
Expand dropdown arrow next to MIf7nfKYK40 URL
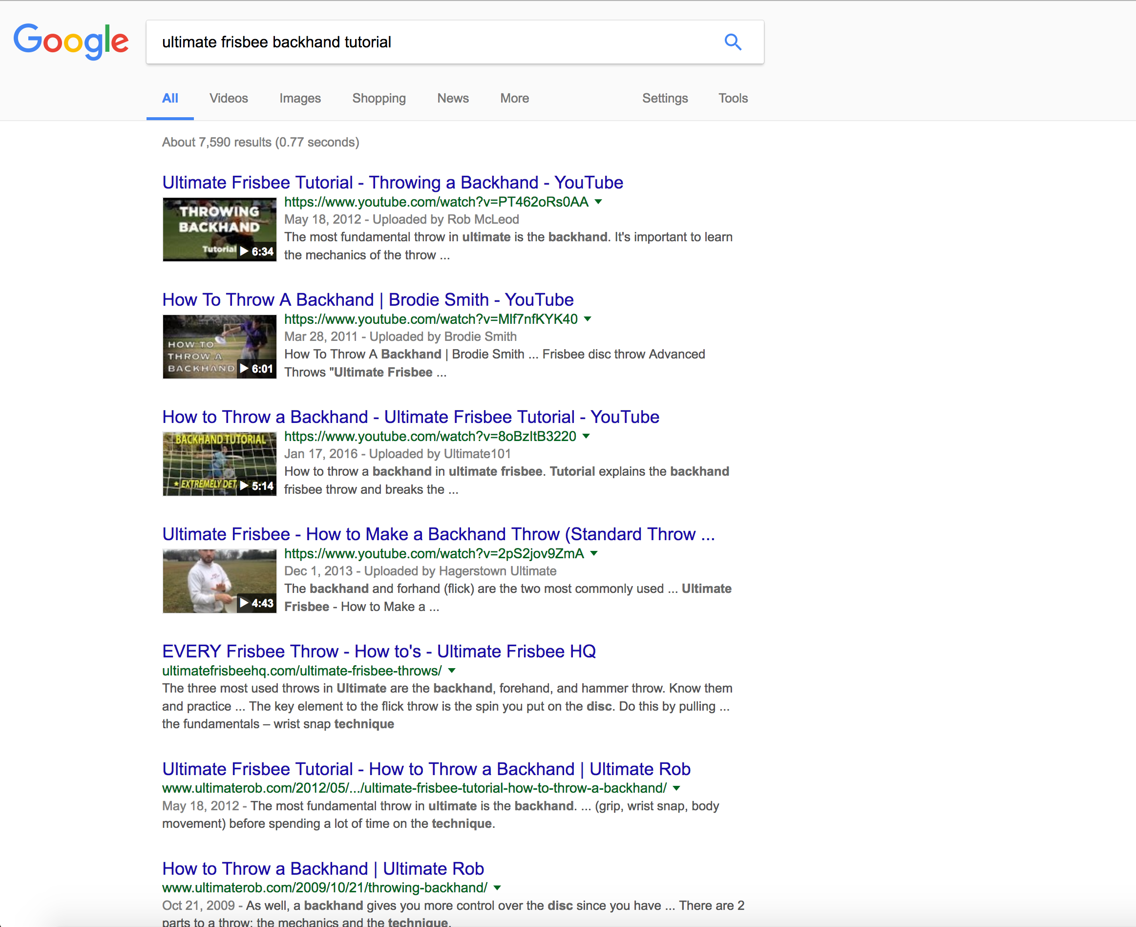pyautogui.click(x=588, y=319)
